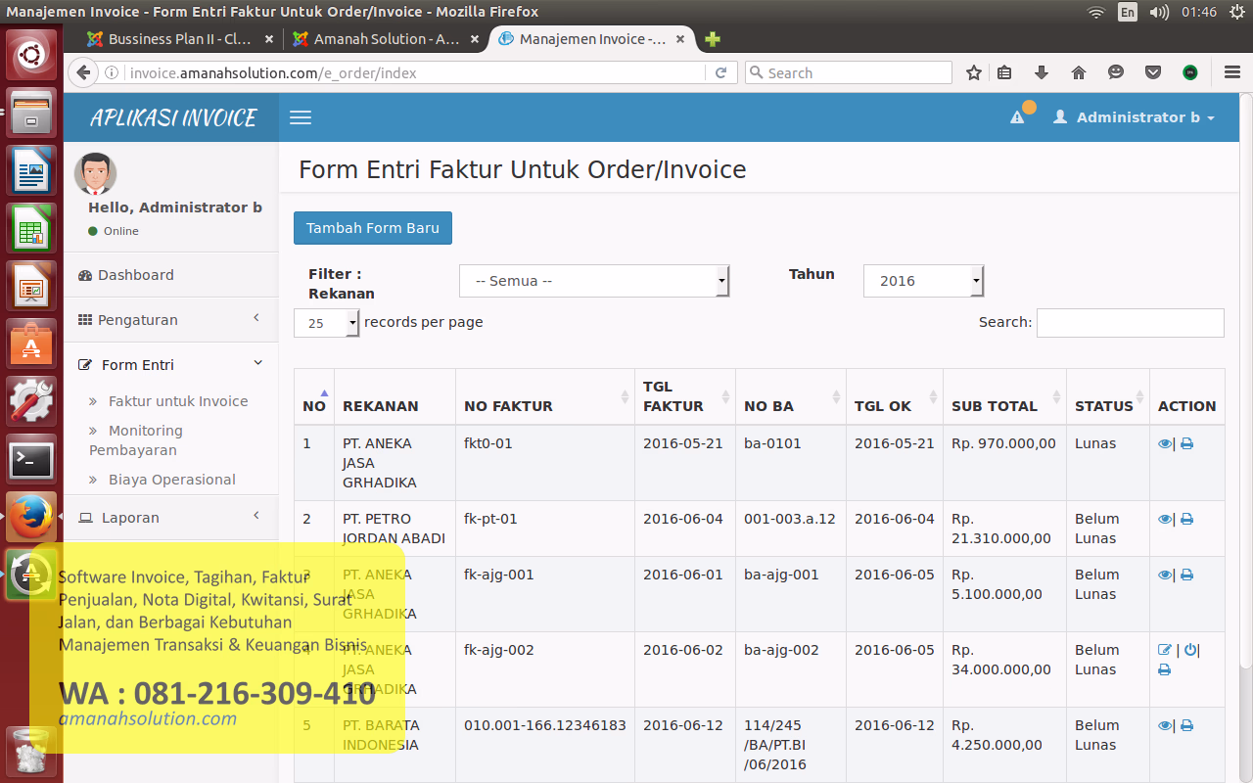The height and width of the screenshot is (783, 1253).
Task: Print the fk-pt-01 invoice
Action: coord(1186,519)
